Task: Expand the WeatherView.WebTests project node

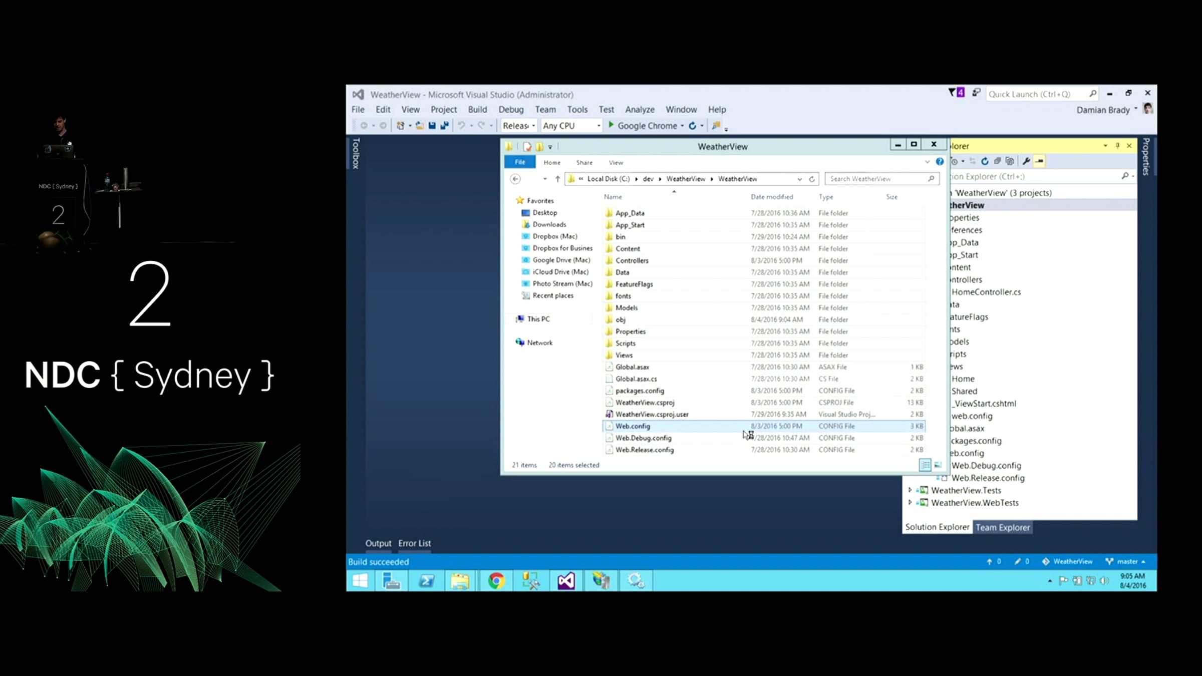Action: pos(910,503)
